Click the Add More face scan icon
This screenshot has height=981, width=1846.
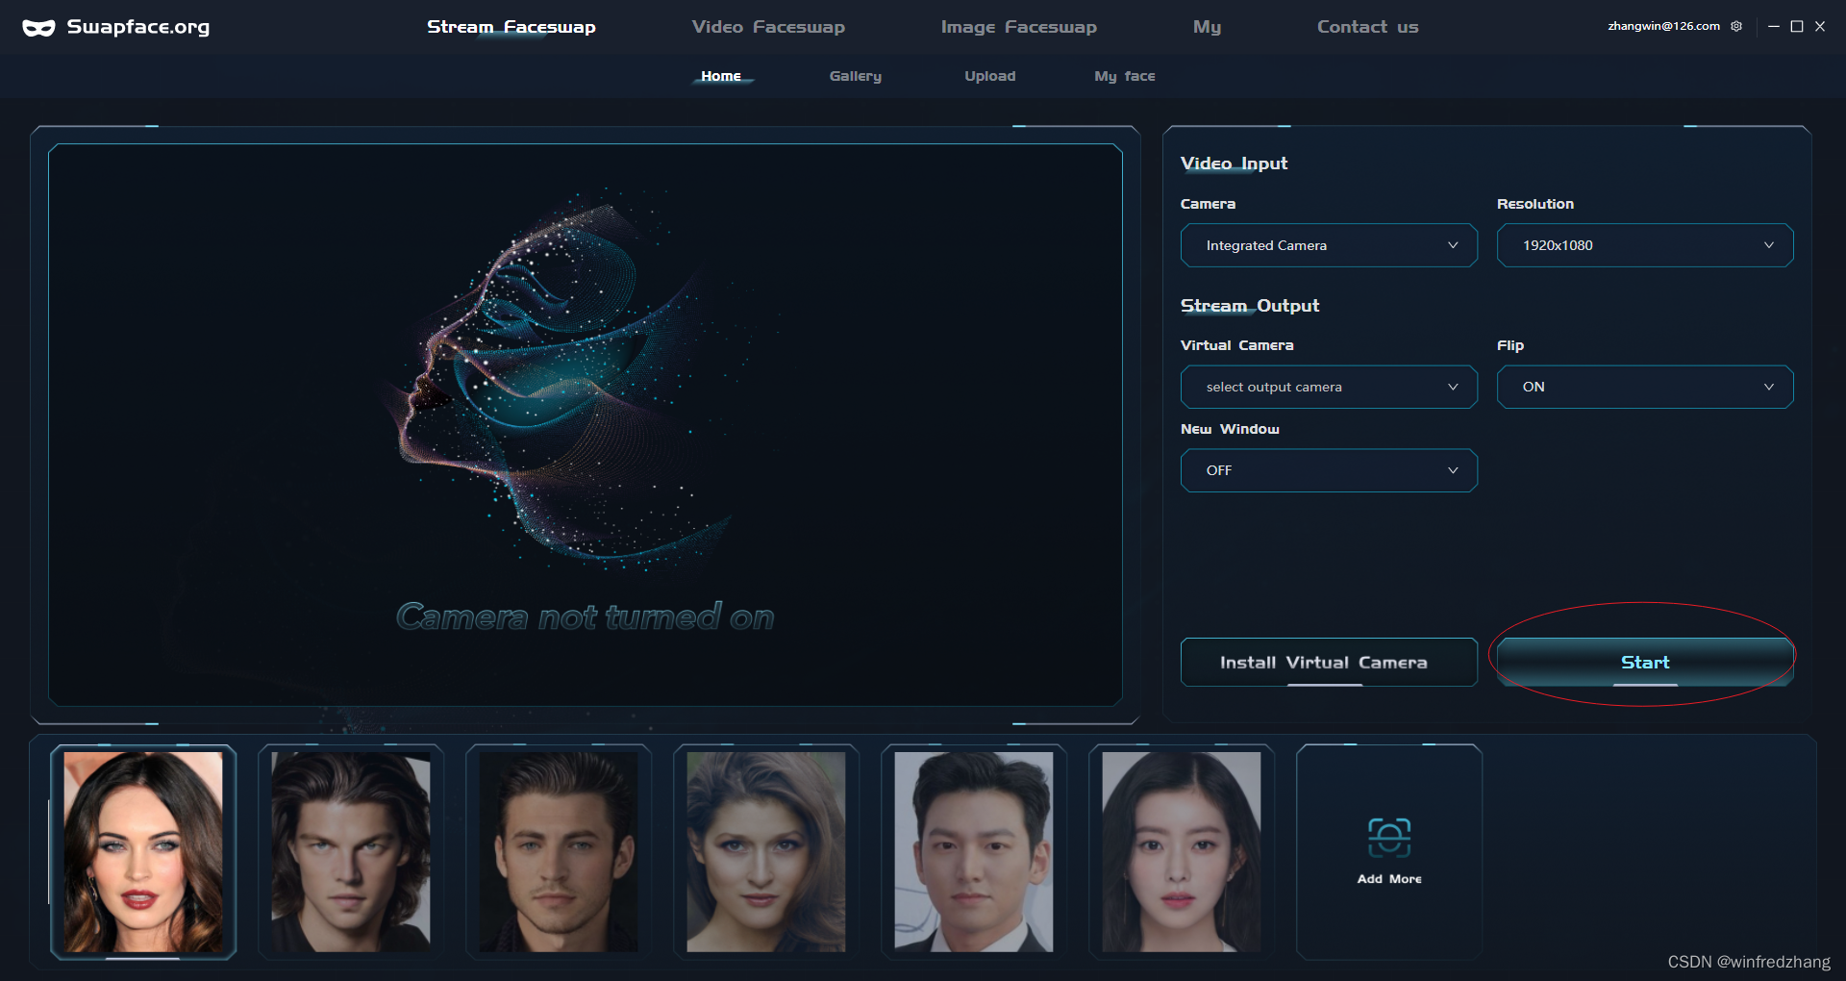coord(1389,838)
